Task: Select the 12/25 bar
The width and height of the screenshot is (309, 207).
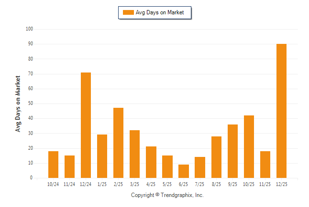Action: (x=281, y=111)
